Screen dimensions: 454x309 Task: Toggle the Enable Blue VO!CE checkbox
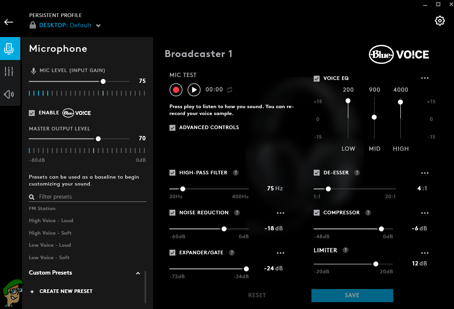32,113
